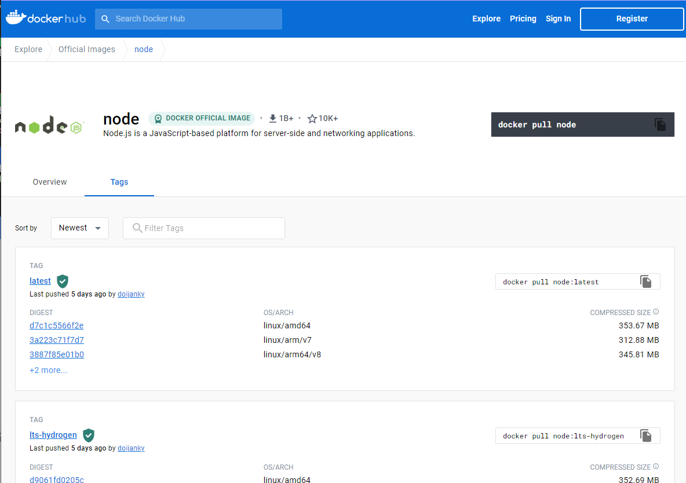Viewport: 686px width, 483px height.
Task: Click the Node.js logo image
Action: pyautogui.click(x=49, y=126)
